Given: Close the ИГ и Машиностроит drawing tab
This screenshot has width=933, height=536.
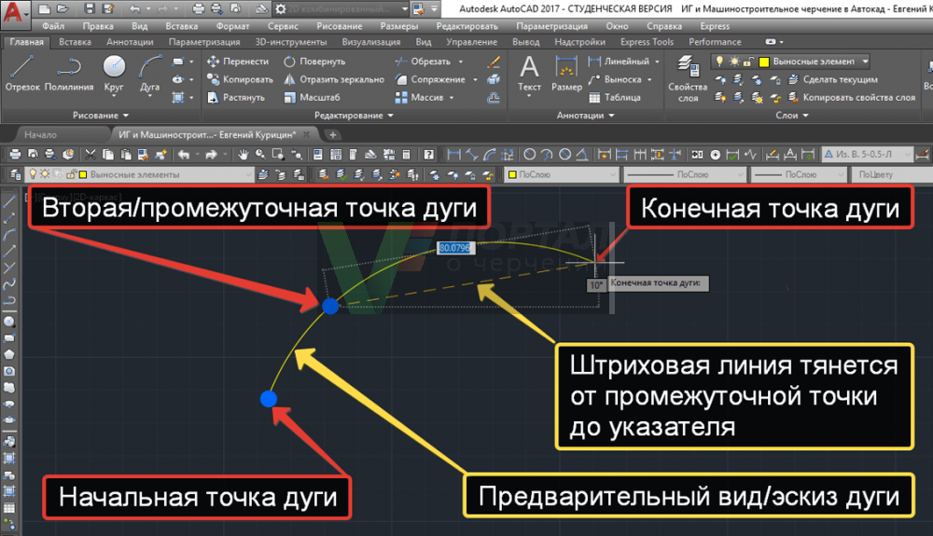Looking at the screenshot, I should coord(306,134).
